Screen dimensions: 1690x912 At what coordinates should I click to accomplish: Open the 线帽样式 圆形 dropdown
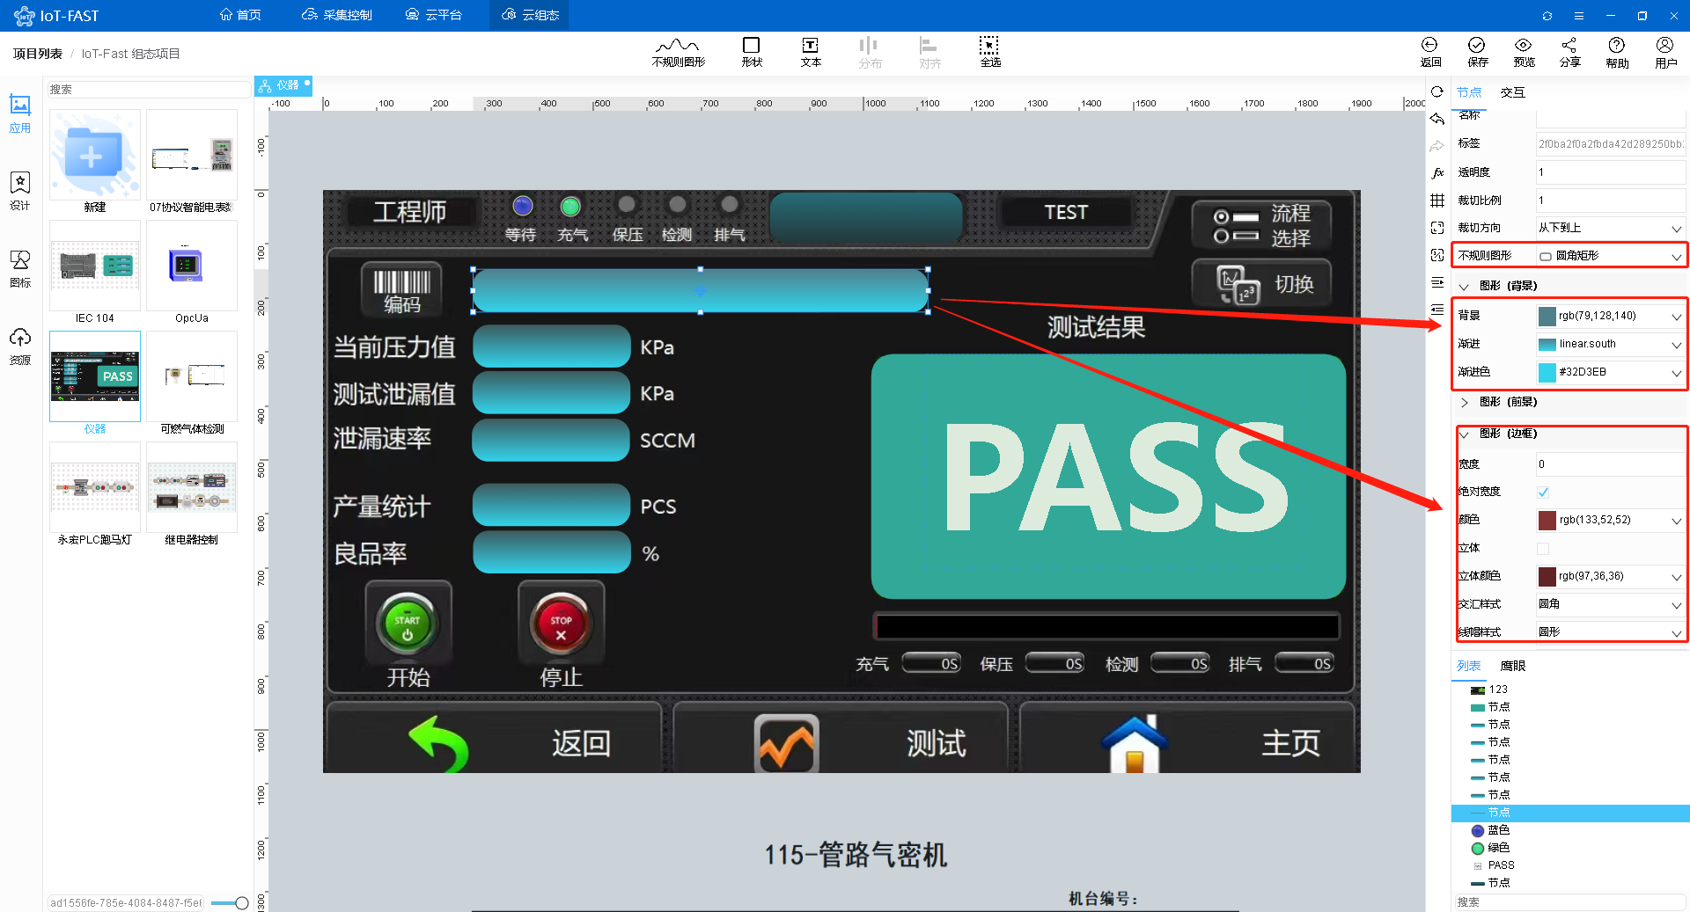[1610, 632]
